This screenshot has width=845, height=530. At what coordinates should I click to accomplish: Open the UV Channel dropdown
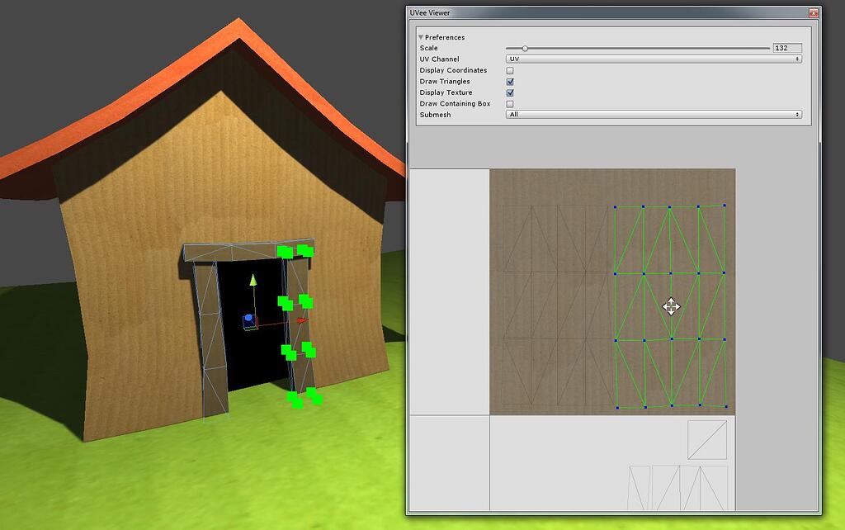tap(652, 59)
